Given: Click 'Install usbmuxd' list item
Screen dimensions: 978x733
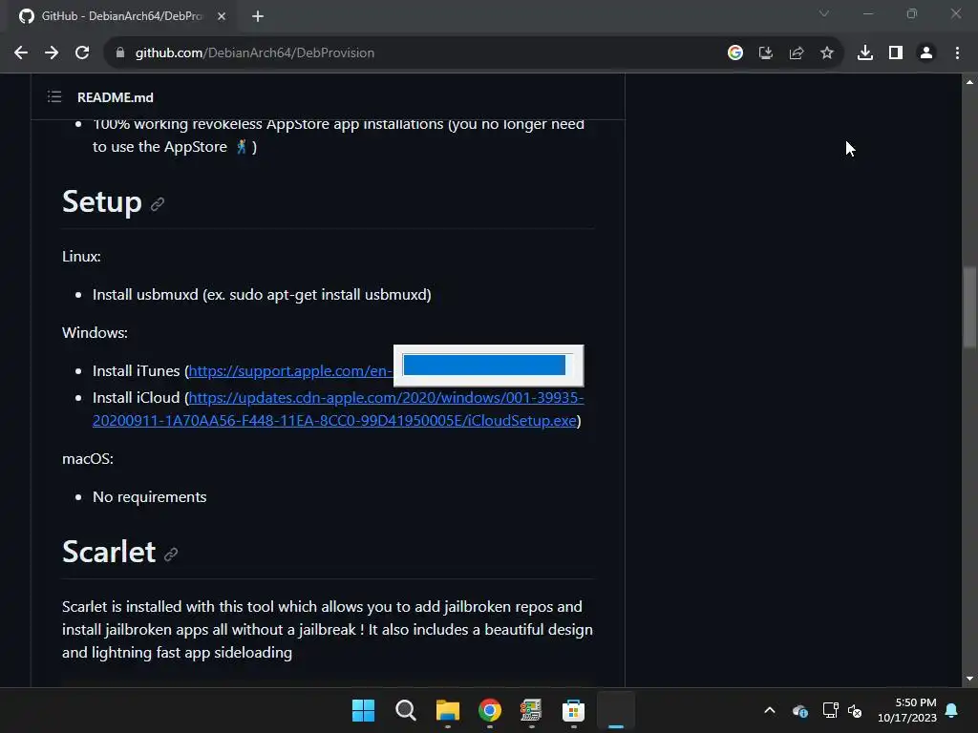Looking at the screenshot, I should point(262,294).
